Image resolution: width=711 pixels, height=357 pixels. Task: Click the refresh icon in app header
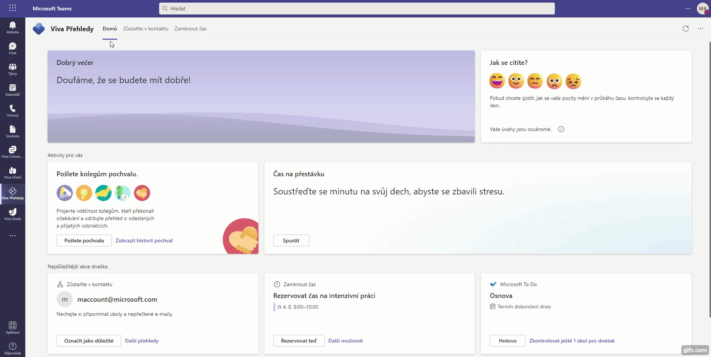pyautogui.click(x=686, y=29)
